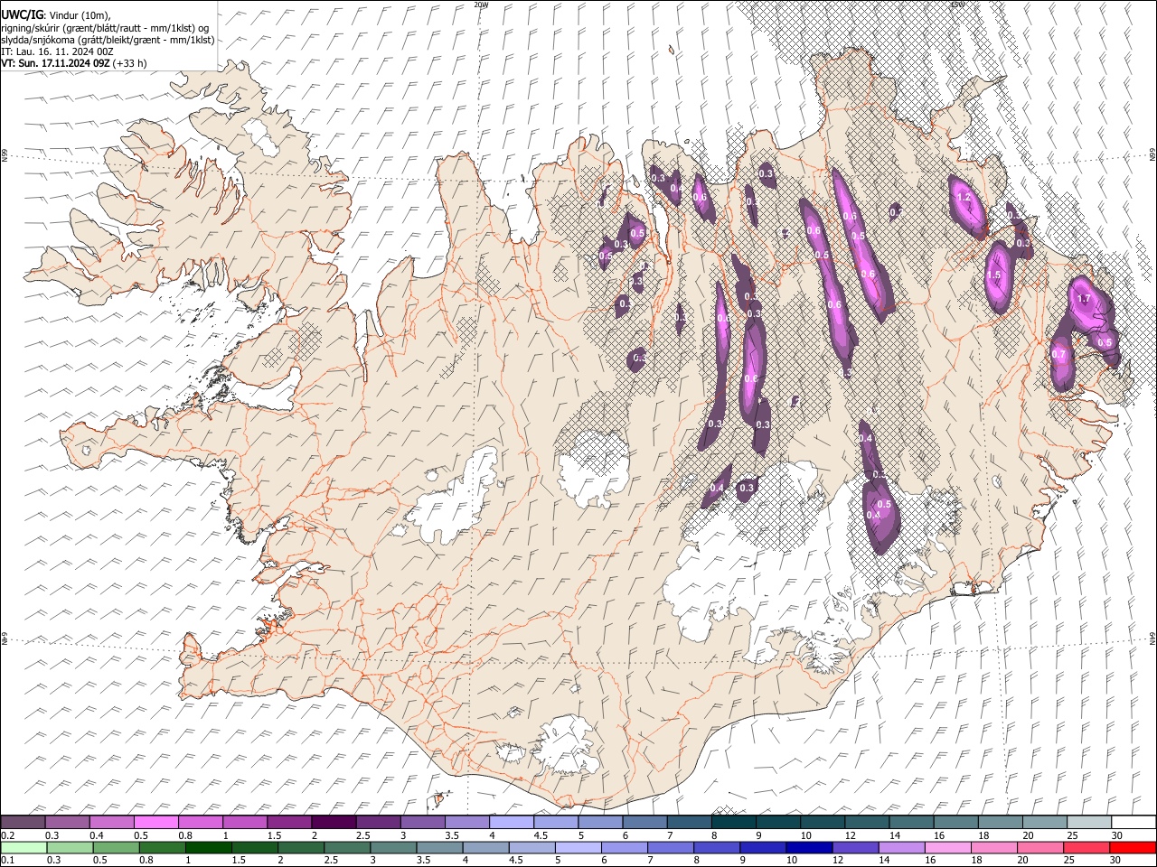1157x867 pixels.
Task: Click the bright red 30 swatch, lower legend
Action: pyautogui.click(x=1132, y=847)
